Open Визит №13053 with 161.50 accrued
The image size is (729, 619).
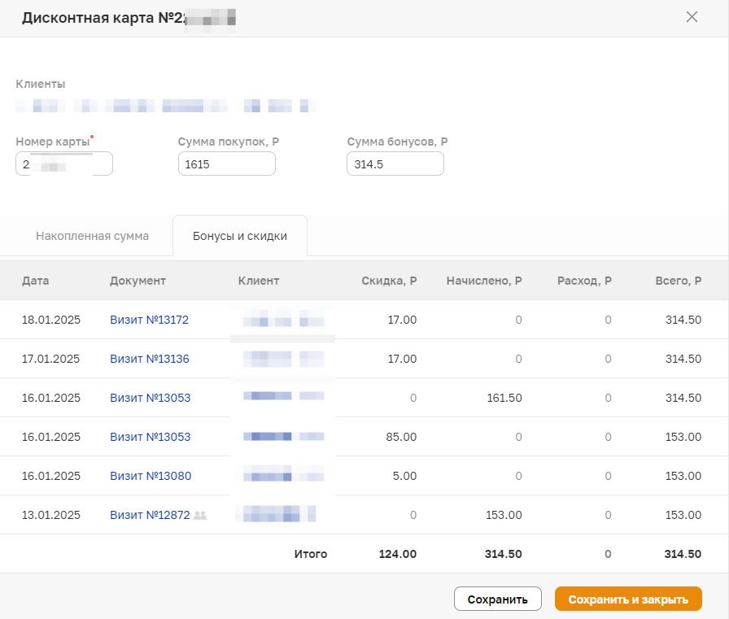click(151, 398)
